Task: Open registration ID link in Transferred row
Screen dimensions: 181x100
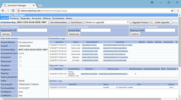Action: 90,51
